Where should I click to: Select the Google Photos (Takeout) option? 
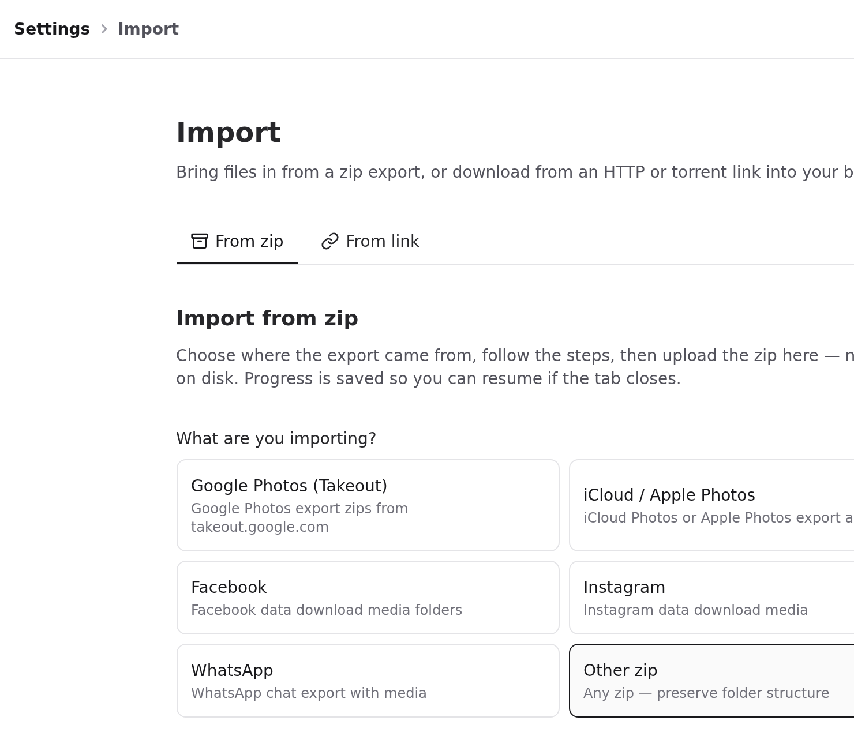click(368, 505)
